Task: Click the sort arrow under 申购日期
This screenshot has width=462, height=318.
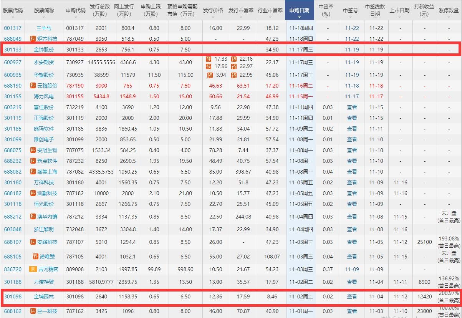Action: tap(300, 17)
